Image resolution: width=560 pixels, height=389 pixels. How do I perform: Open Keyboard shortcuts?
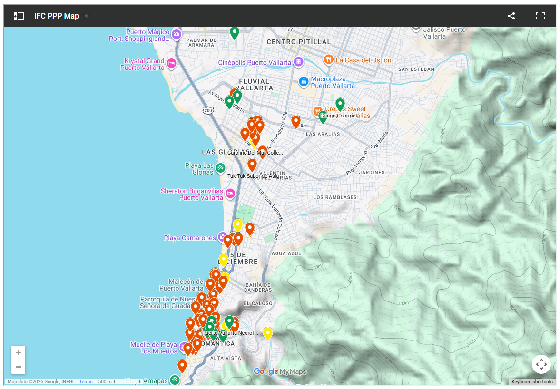coord(532,382)
